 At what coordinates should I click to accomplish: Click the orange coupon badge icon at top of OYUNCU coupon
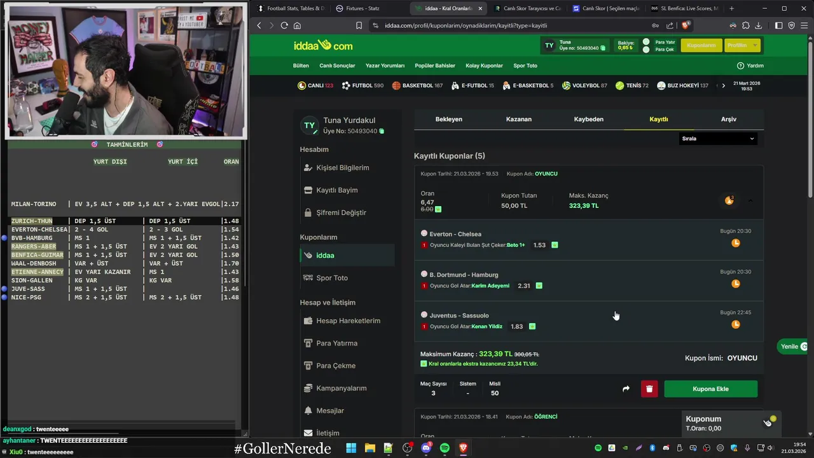pyautogui.click(x=729, y=200)
